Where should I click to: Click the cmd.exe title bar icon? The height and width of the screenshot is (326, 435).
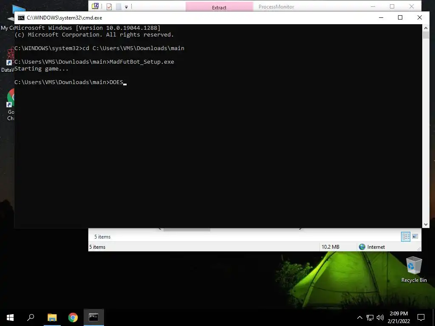[x=21, y=18]
